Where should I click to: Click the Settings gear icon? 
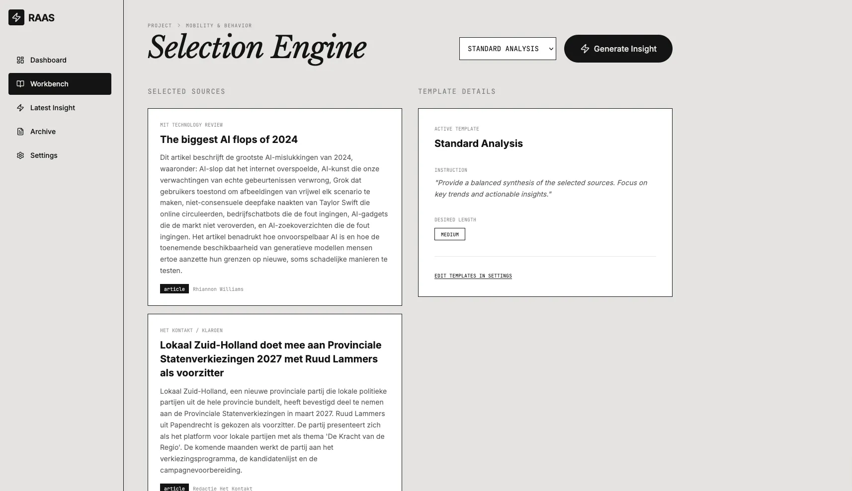click(20, 155)
